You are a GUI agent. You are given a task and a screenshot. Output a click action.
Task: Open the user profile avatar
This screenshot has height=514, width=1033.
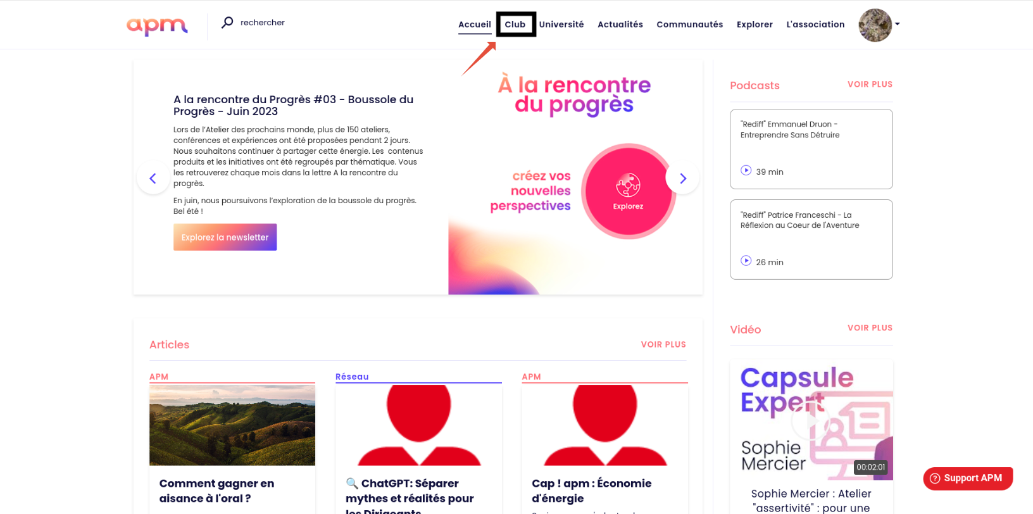[875, 25]
